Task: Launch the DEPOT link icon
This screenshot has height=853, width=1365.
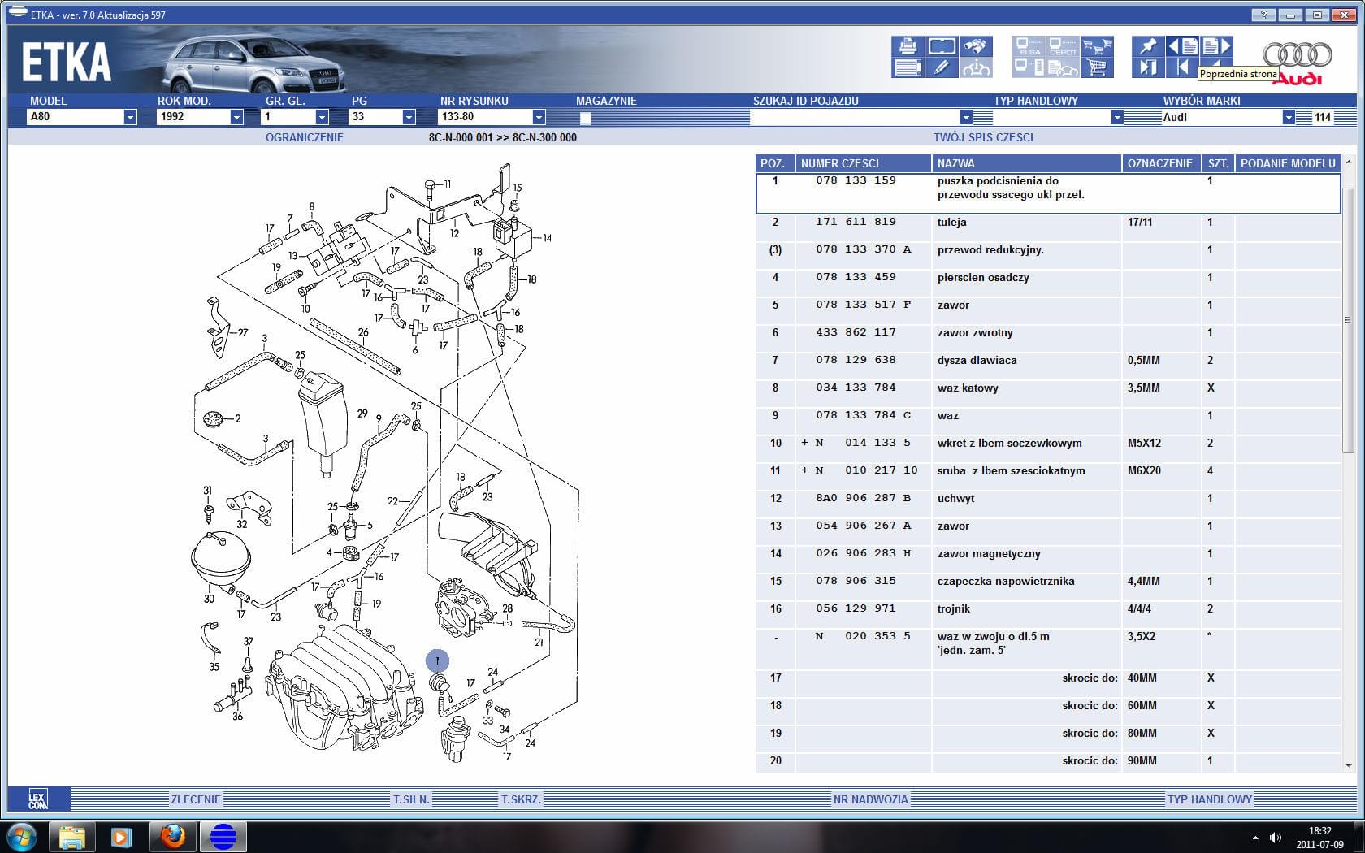Action: (1063, 46)
